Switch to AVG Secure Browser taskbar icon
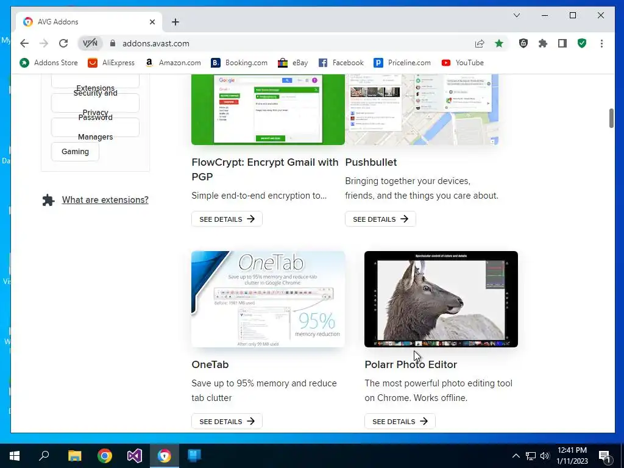Viewport: 624px width, 468px height. [165, 456]
